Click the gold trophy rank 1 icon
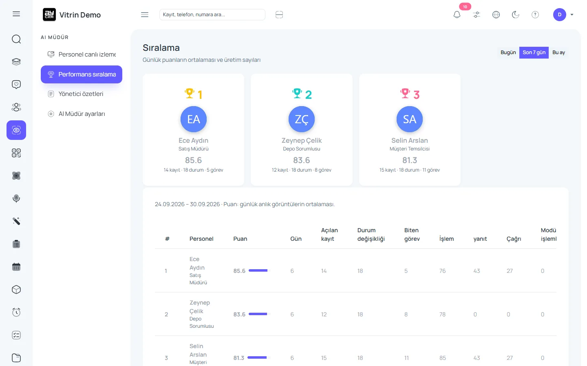 click(x=190, y=94)
